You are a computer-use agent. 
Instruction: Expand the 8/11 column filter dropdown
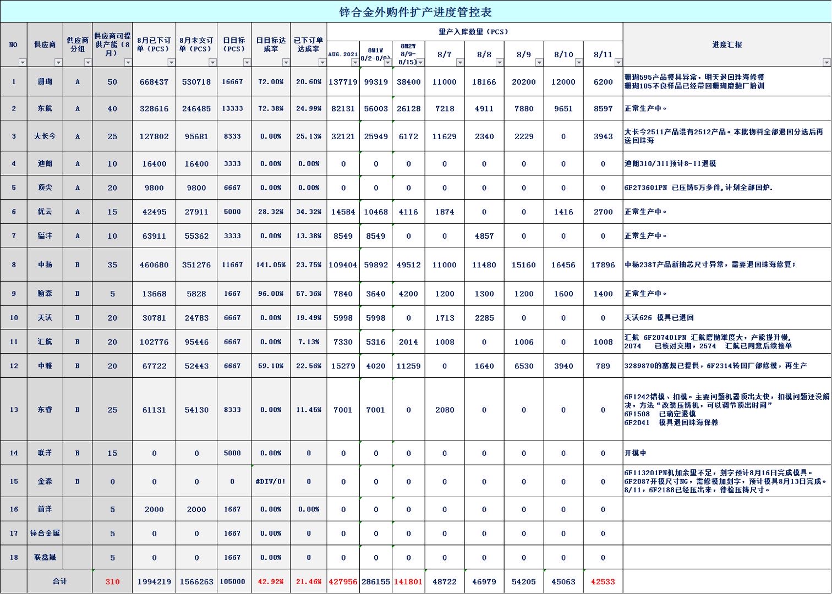click(x=618, y=63)
